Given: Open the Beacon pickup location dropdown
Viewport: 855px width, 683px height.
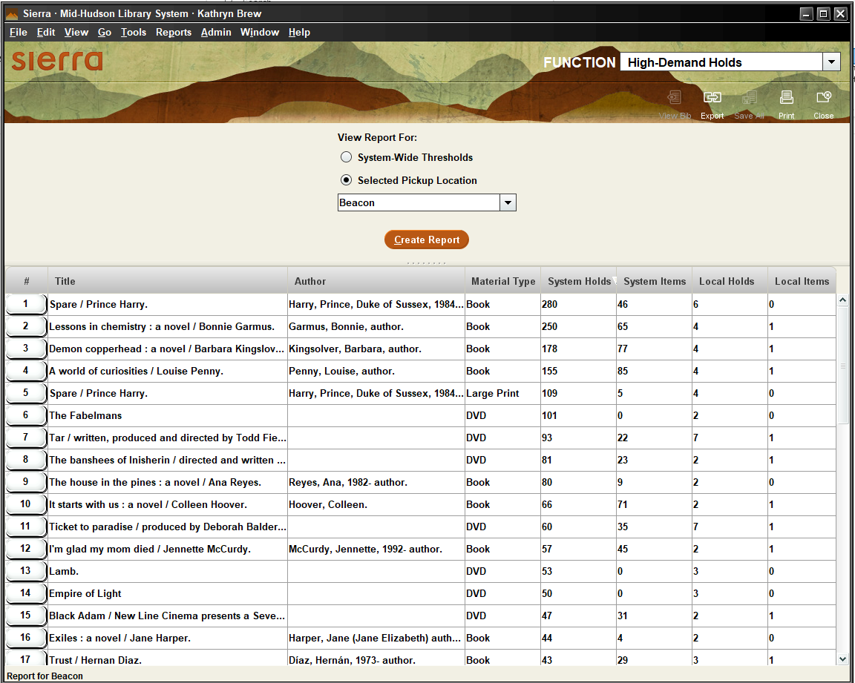Looking at the screenshot, I should coord(508,202).
